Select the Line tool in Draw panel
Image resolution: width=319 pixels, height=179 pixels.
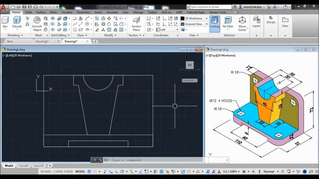pyautogui.click(x=81, y=24)
